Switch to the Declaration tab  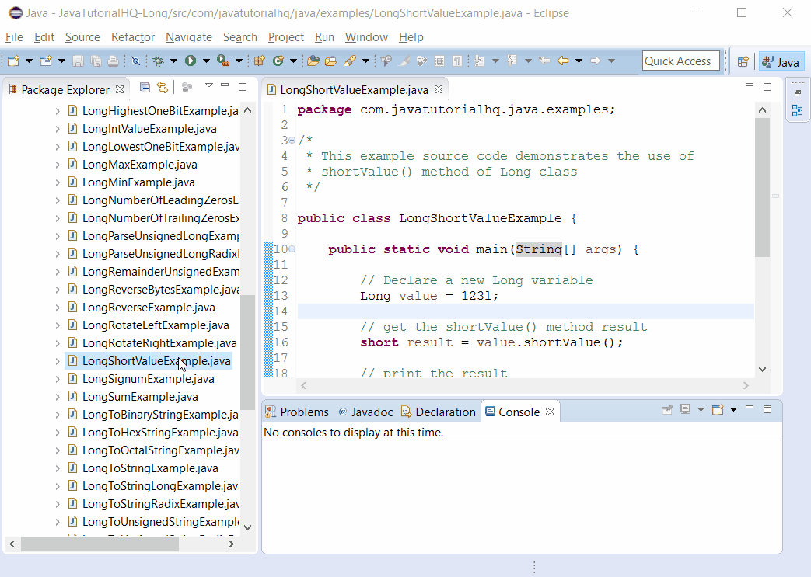pyautogui.click(x=439, y=412)
